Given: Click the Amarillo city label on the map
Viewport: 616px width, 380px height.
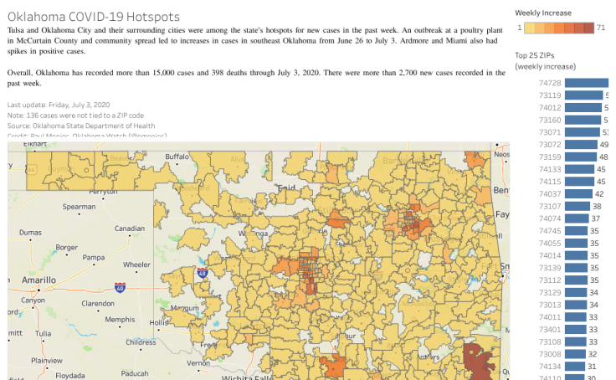Looking at the screenshot, I should coord(38,280).
